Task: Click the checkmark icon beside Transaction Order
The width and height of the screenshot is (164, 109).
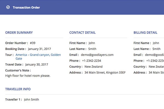Action: 8,7
